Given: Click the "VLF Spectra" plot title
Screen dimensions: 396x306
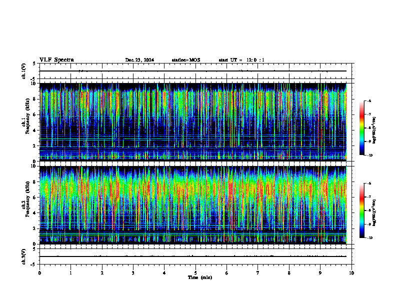Looking at the screenshot, I should click(56, 60).
